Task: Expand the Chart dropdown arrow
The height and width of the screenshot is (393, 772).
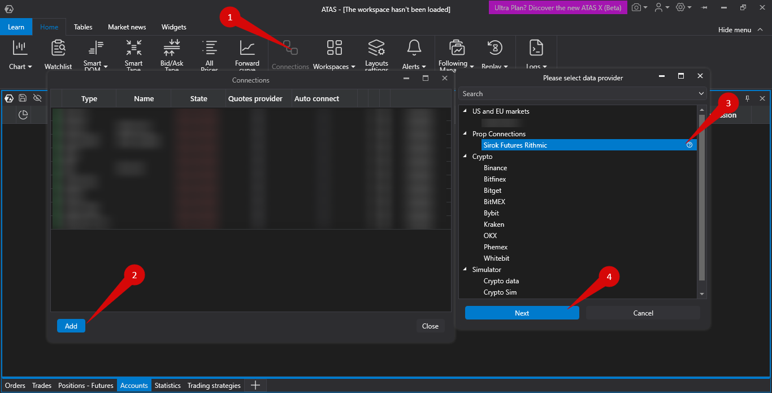Action: coord(29,67)
